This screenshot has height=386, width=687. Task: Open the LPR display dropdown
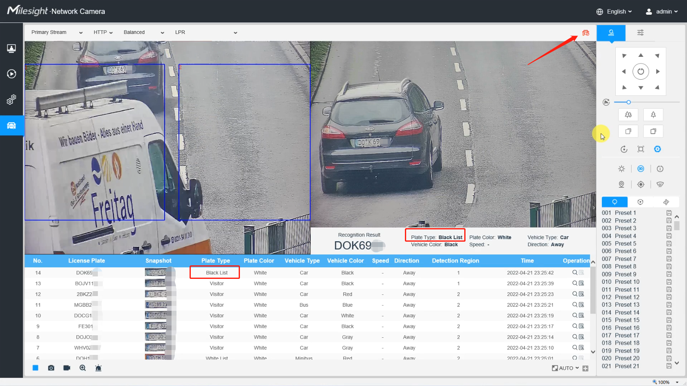tap(206, 32)
